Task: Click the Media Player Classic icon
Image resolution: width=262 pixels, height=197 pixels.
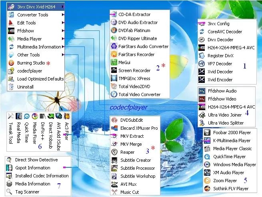Action: click(207, 149)
